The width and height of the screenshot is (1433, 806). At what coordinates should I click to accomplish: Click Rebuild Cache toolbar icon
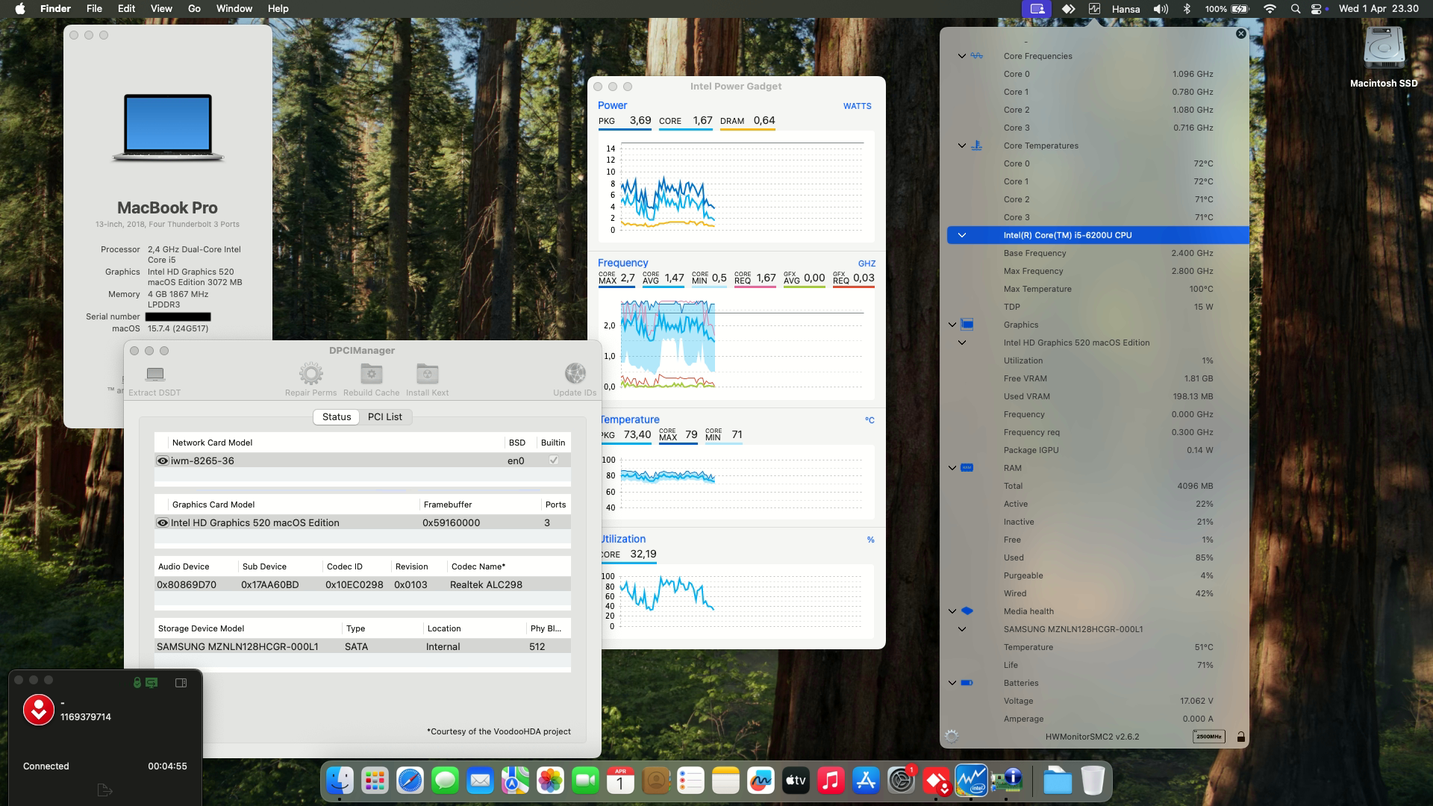tap(371, 373)
